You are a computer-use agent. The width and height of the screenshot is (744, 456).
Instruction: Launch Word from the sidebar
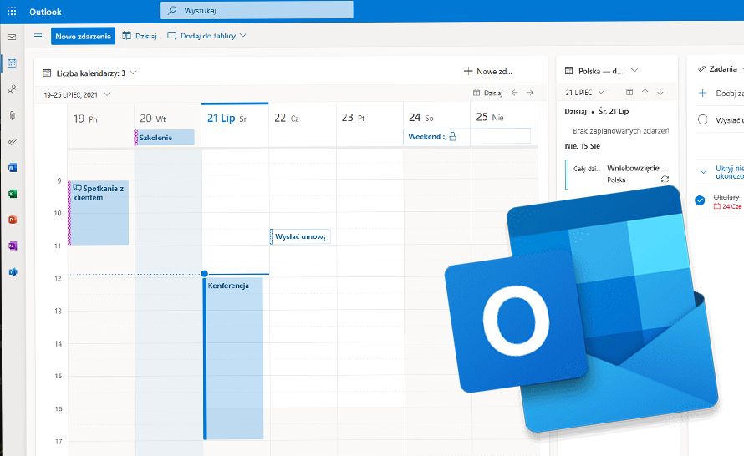(13, 167)
